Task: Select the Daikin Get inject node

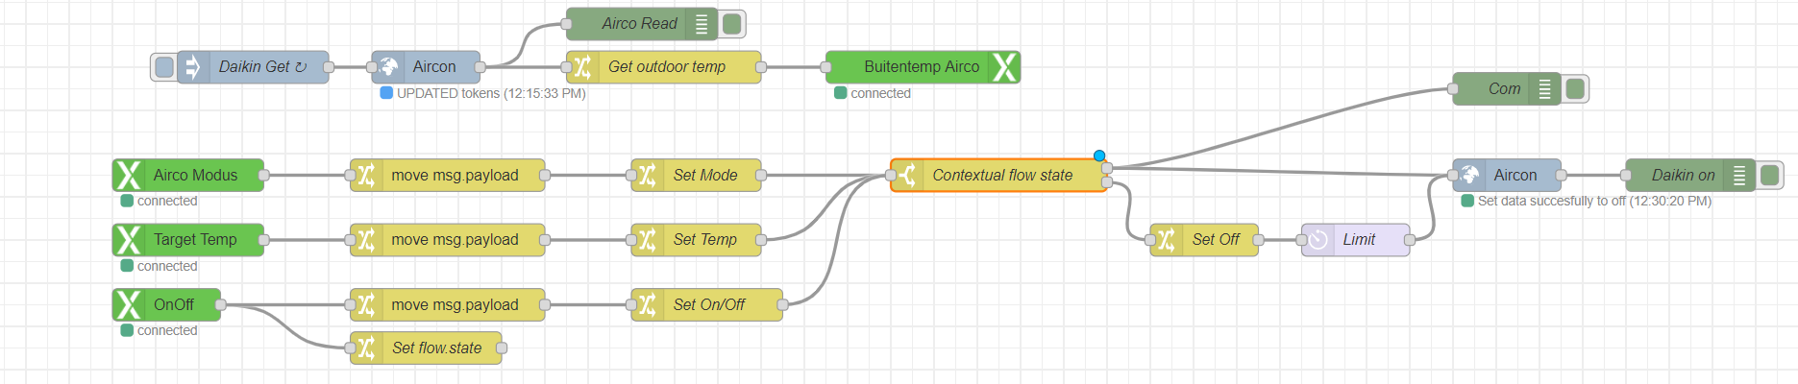Action: click(253, 67)
